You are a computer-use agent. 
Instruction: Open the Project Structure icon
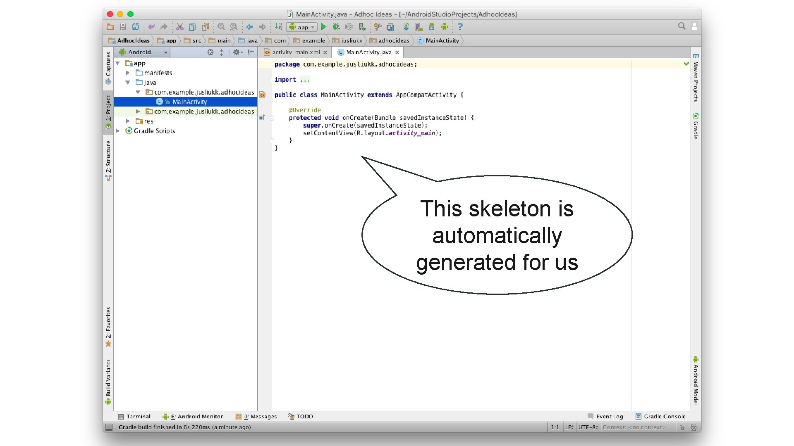click(x=390, y=27)
